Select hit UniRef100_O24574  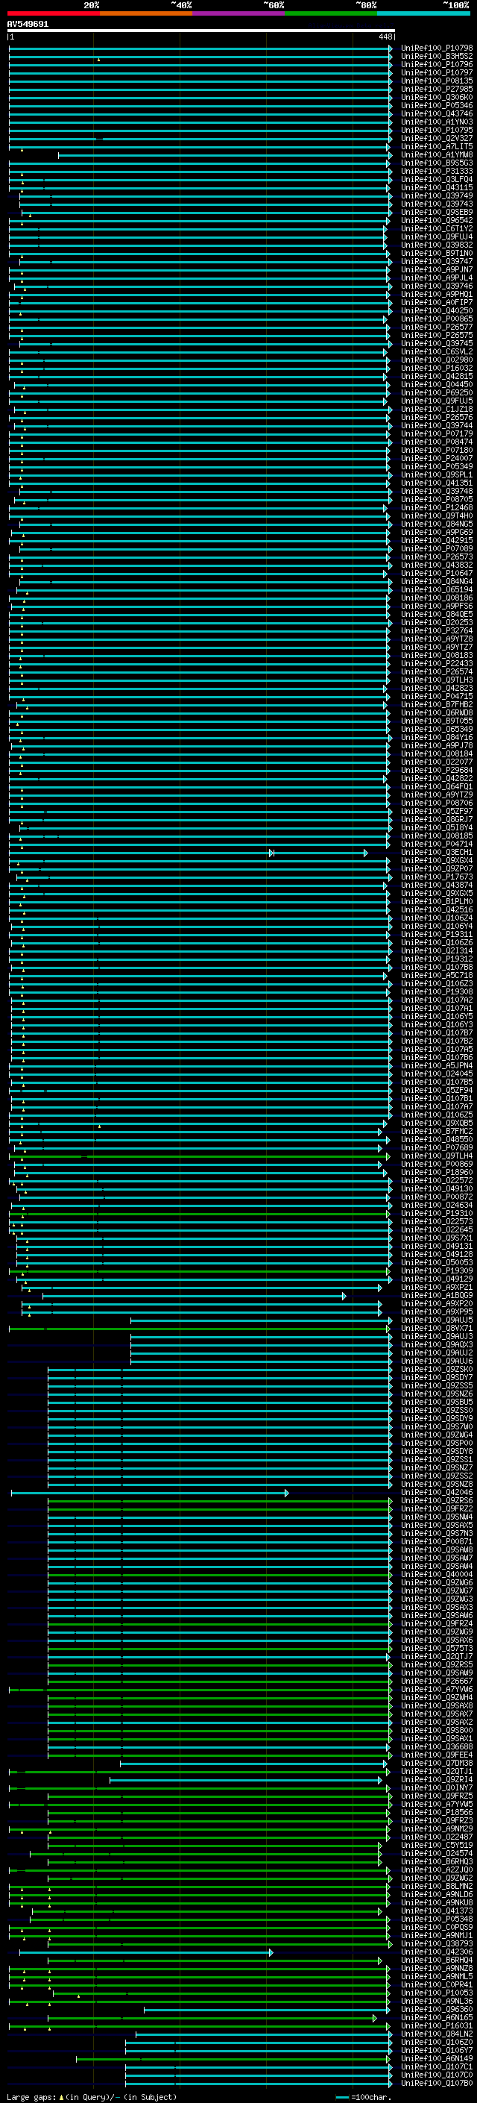pos(437,1853)
